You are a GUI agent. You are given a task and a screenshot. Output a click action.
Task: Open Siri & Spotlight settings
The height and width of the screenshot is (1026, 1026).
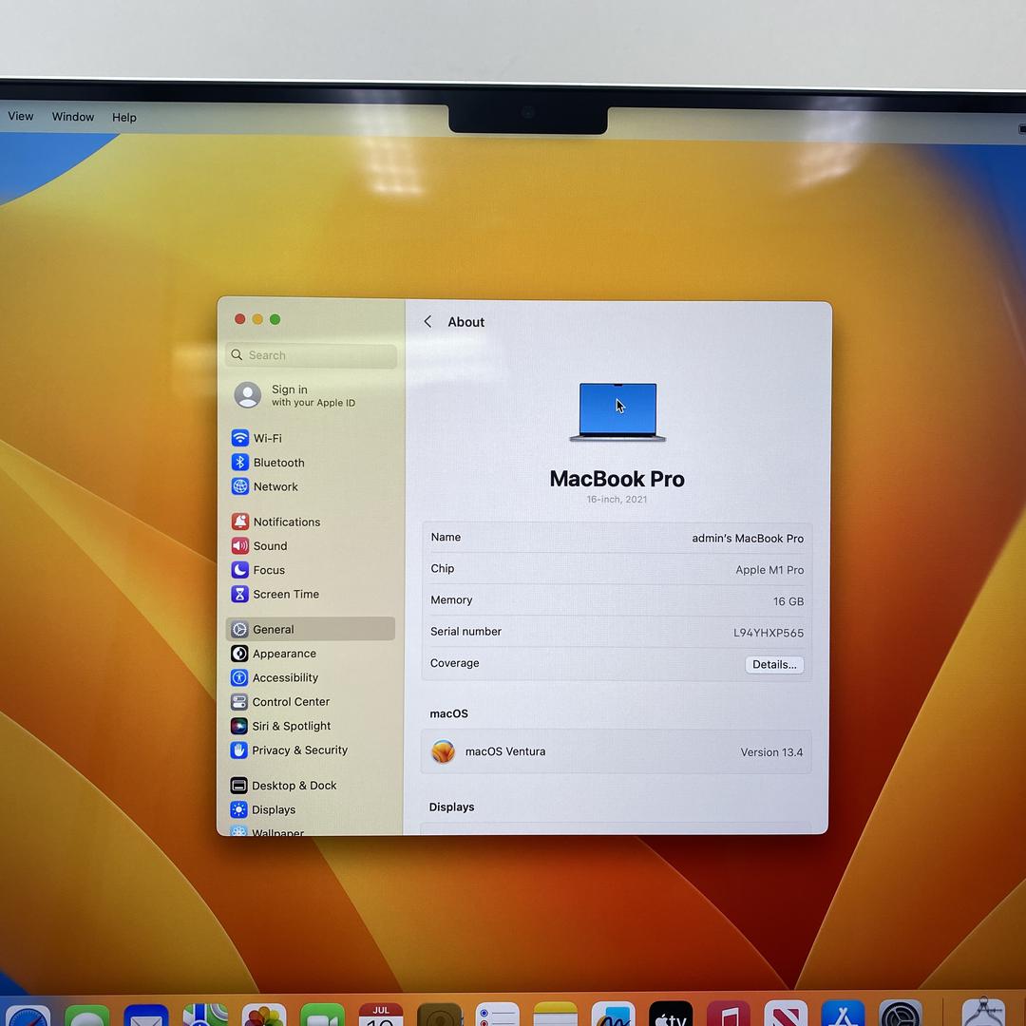click(x=292, y=726)
